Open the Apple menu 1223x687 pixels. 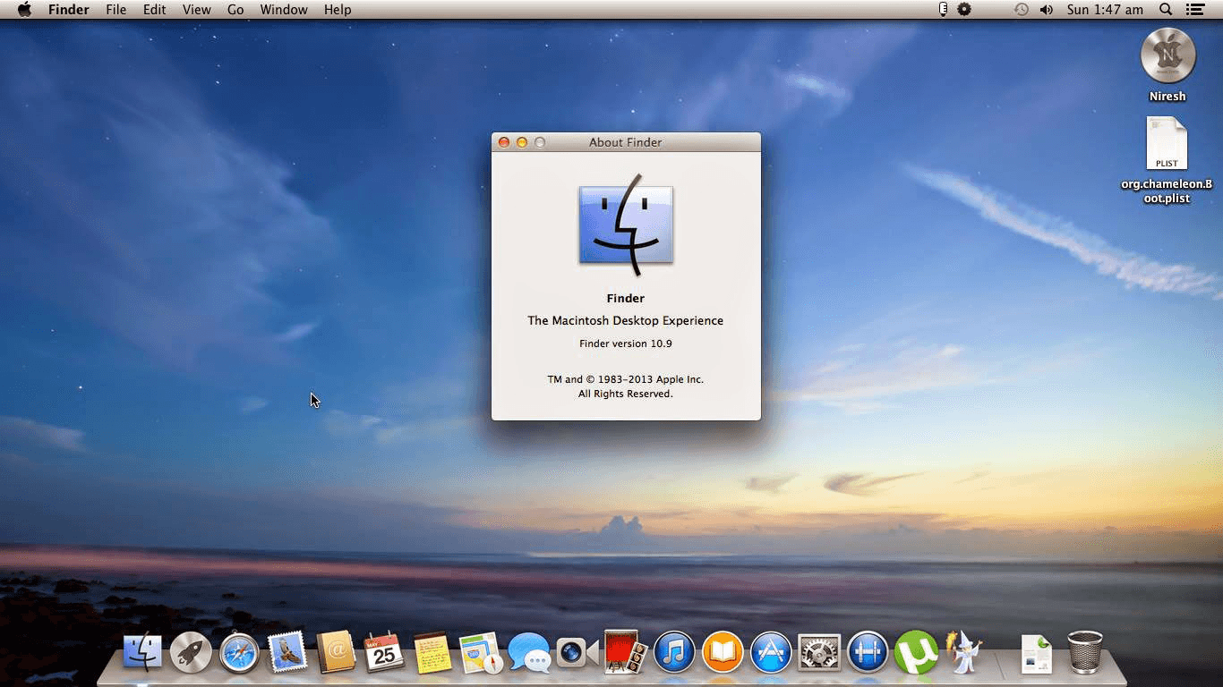pyautogui.click(x=24, y=10)
